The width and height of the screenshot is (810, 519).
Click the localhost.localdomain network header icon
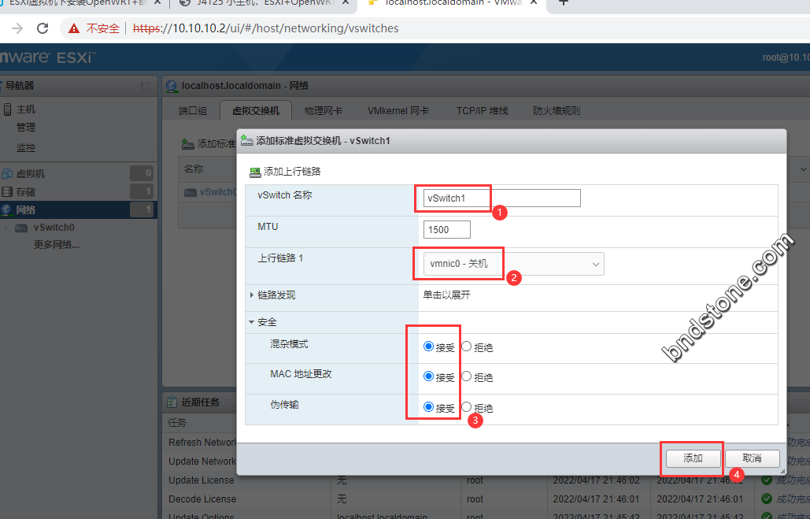coord(172,86)
